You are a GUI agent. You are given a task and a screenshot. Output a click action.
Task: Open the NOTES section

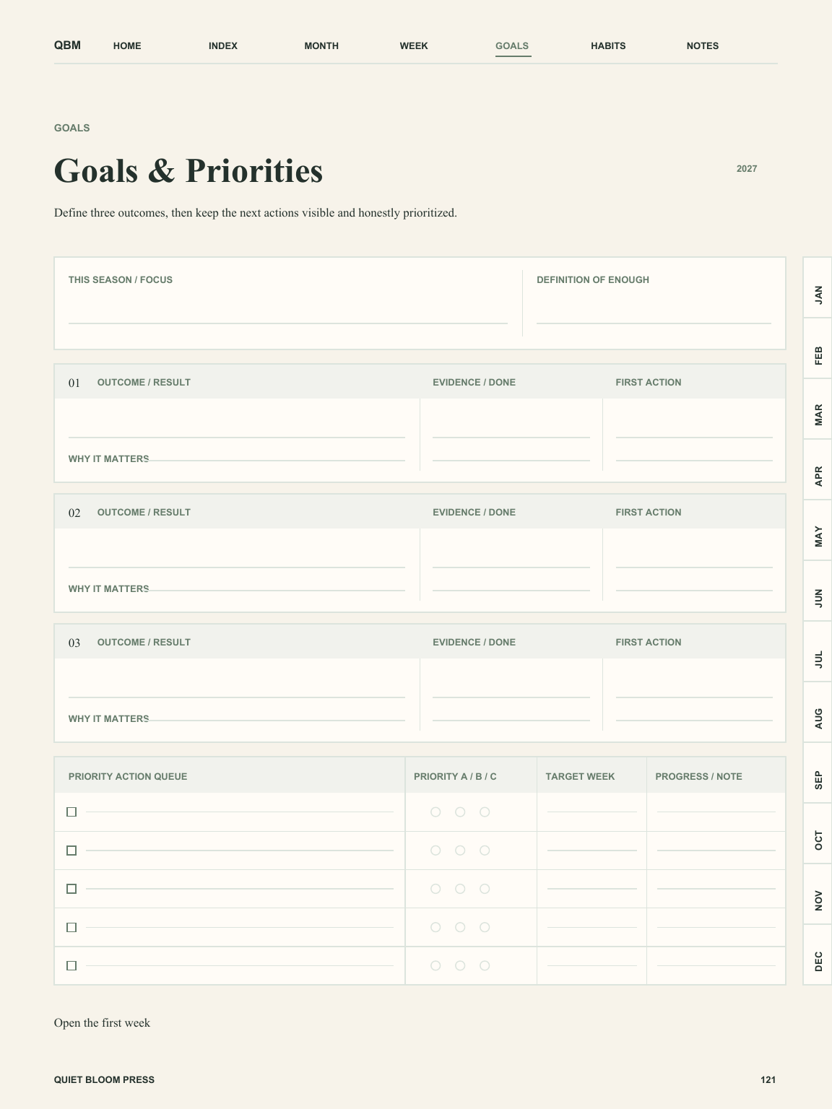tap(703, 45)
